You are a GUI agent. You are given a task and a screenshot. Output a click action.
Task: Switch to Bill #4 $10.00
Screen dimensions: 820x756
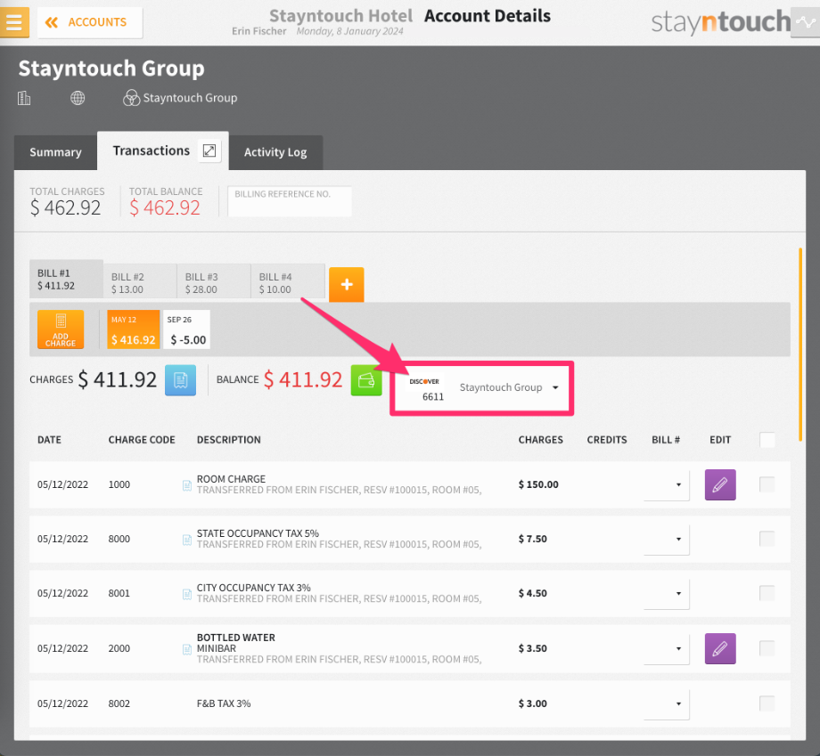(x=288, y=282)
